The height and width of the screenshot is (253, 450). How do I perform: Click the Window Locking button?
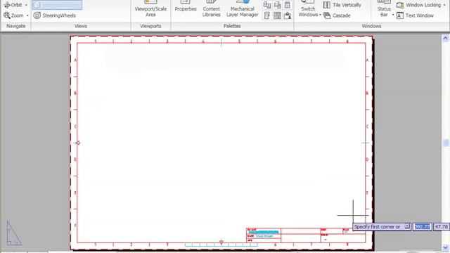pos(418,5)
